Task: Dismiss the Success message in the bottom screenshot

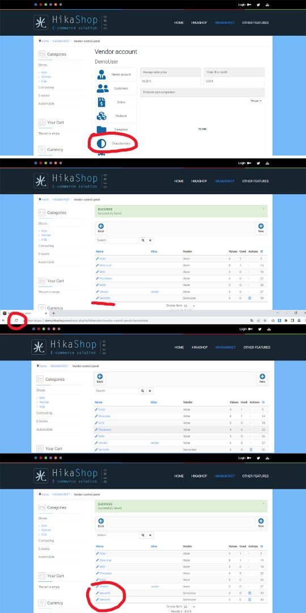Action: 263,503
